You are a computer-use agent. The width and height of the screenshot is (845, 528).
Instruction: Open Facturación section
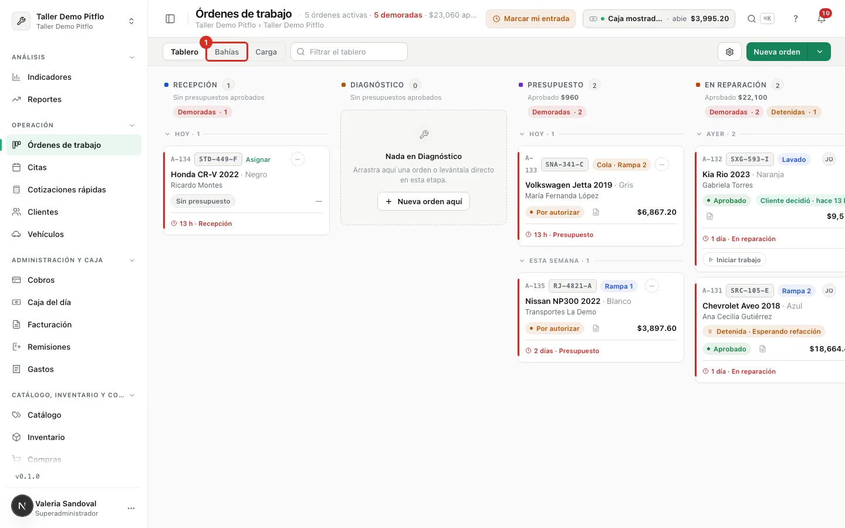pos(73,324)
